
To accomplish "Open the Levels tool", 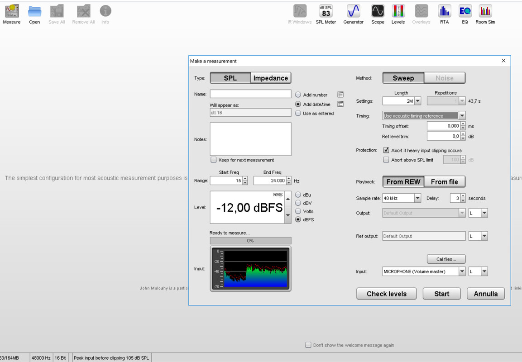I will 398,14.
